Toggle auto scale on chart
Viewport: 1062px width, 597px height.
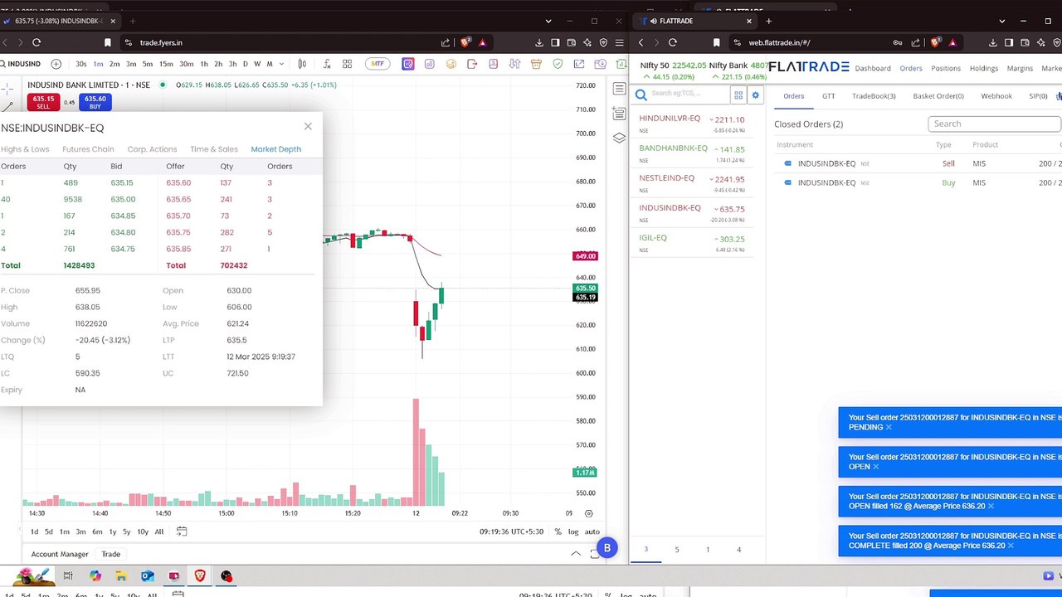592,531
